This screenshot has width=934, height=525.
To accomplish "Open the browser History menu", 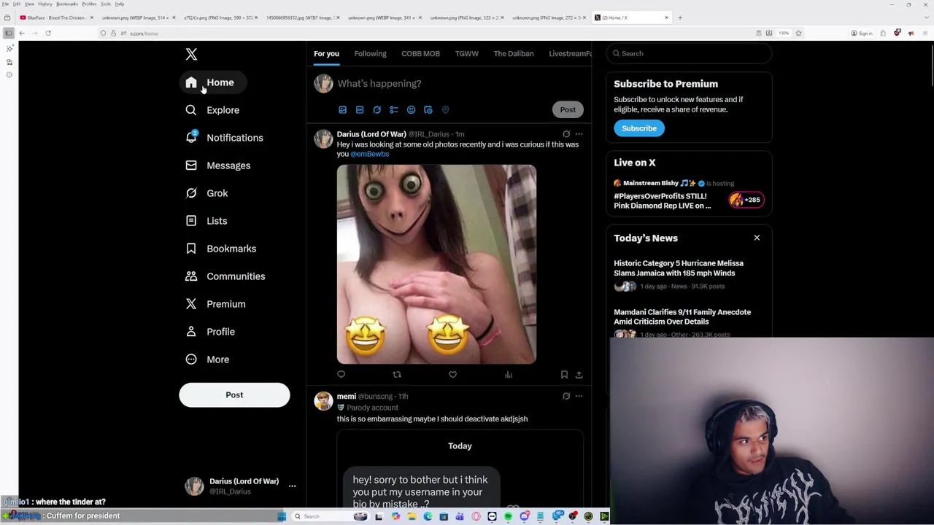I will [45, 4].
